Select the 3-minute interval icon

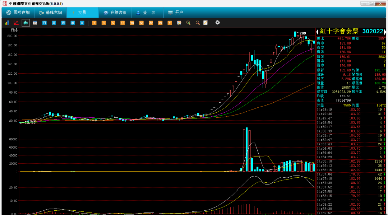[103, 23]
